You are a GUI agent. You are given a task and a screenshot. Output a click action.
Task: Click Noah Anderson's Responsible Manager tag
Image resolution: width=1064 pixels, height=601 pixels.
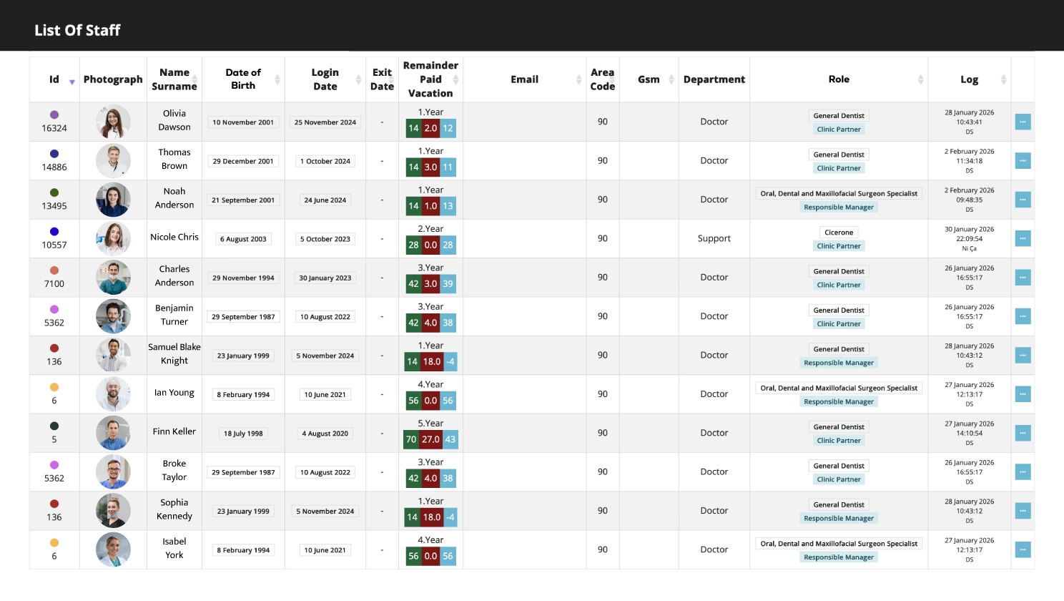839,207
